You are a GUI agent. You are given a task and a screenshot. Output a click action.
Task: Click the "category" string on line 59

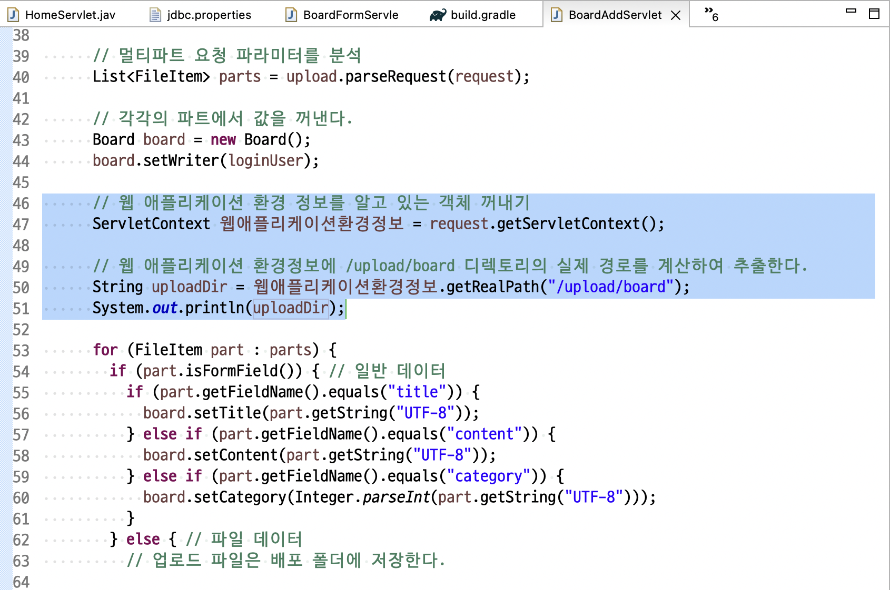point(489,476)
